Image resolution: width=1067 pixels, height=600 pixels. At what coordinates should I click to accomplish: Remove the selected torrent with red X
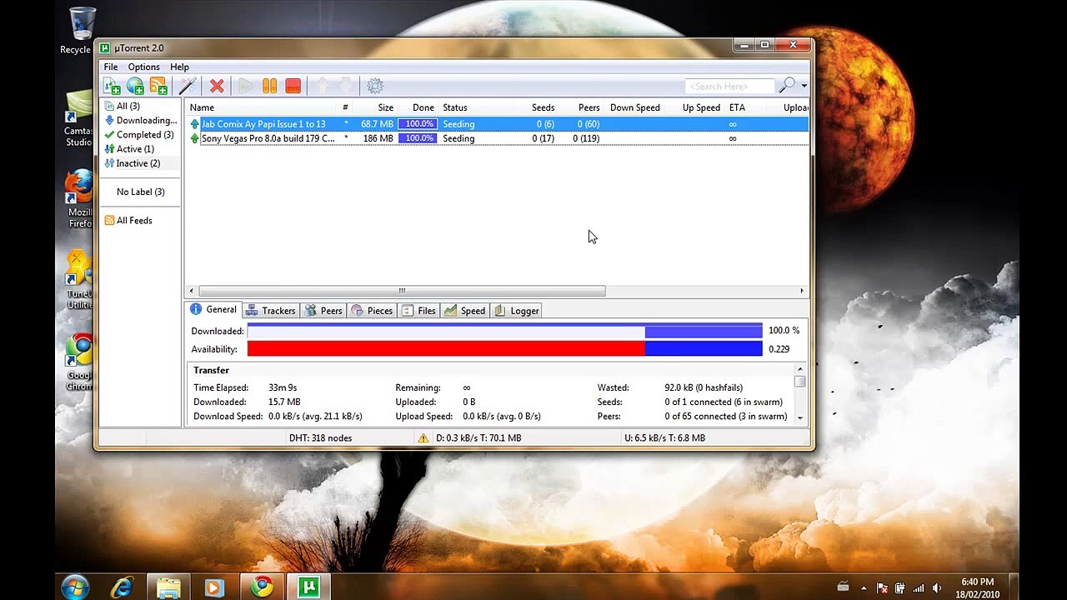[x=217, y=86]
